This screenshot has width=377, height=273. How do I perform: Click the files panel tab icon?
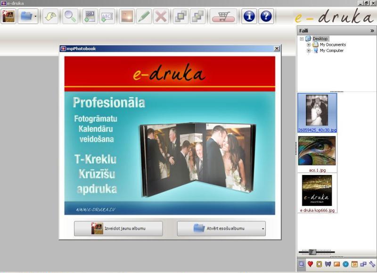pos(302,264)
